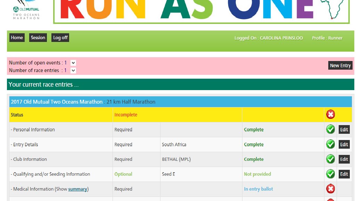Click 'Required' in Medical Information row
The image size is (363, 201).
click(123, 189)
